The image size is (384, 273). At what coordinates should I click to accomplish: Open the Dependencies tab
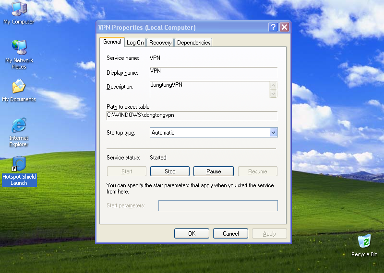[193, 43]
